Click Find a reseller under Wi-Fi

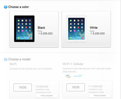pyautogui.click(x=47, y=96)
